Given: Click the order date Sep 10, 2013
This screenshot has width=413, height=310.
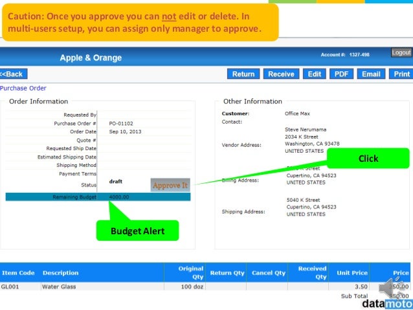Looking at the screenshot, I should 125,131.
